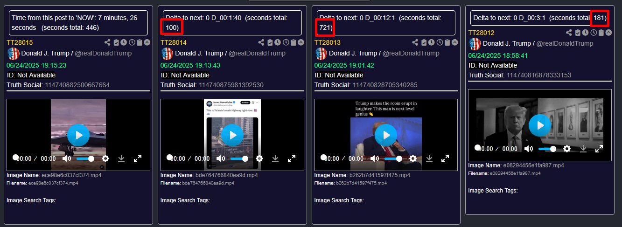Click the up-arrow circle icon on post TT28012

tap(608, 33)
